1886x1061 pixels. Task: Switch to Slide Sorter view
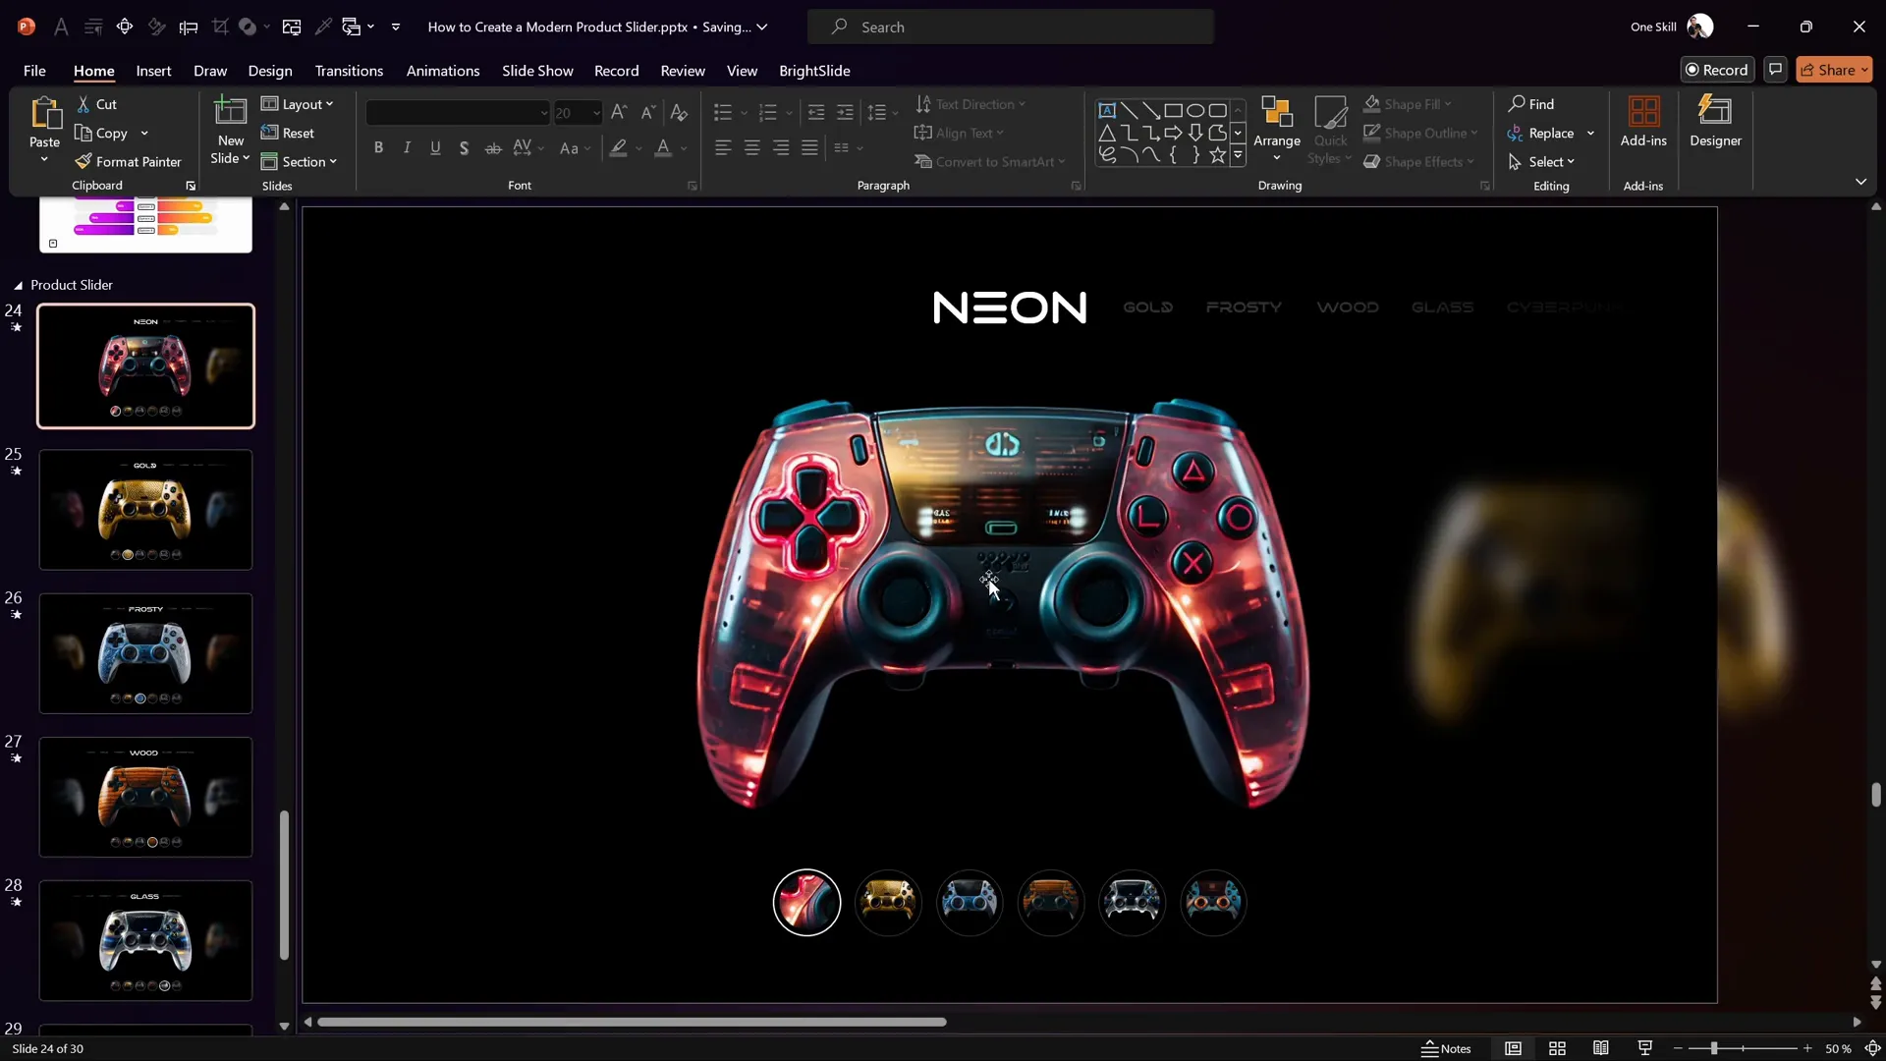coord(1557,1048)
